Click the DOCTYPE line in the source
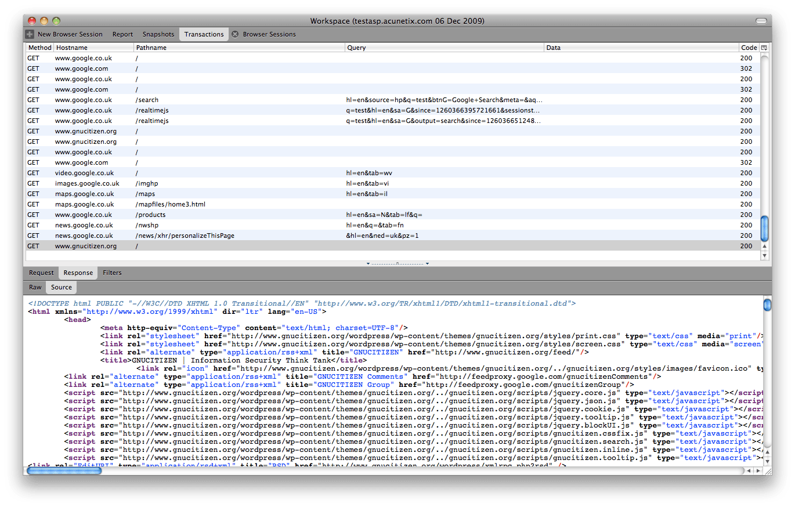 (x=302, y=303)
